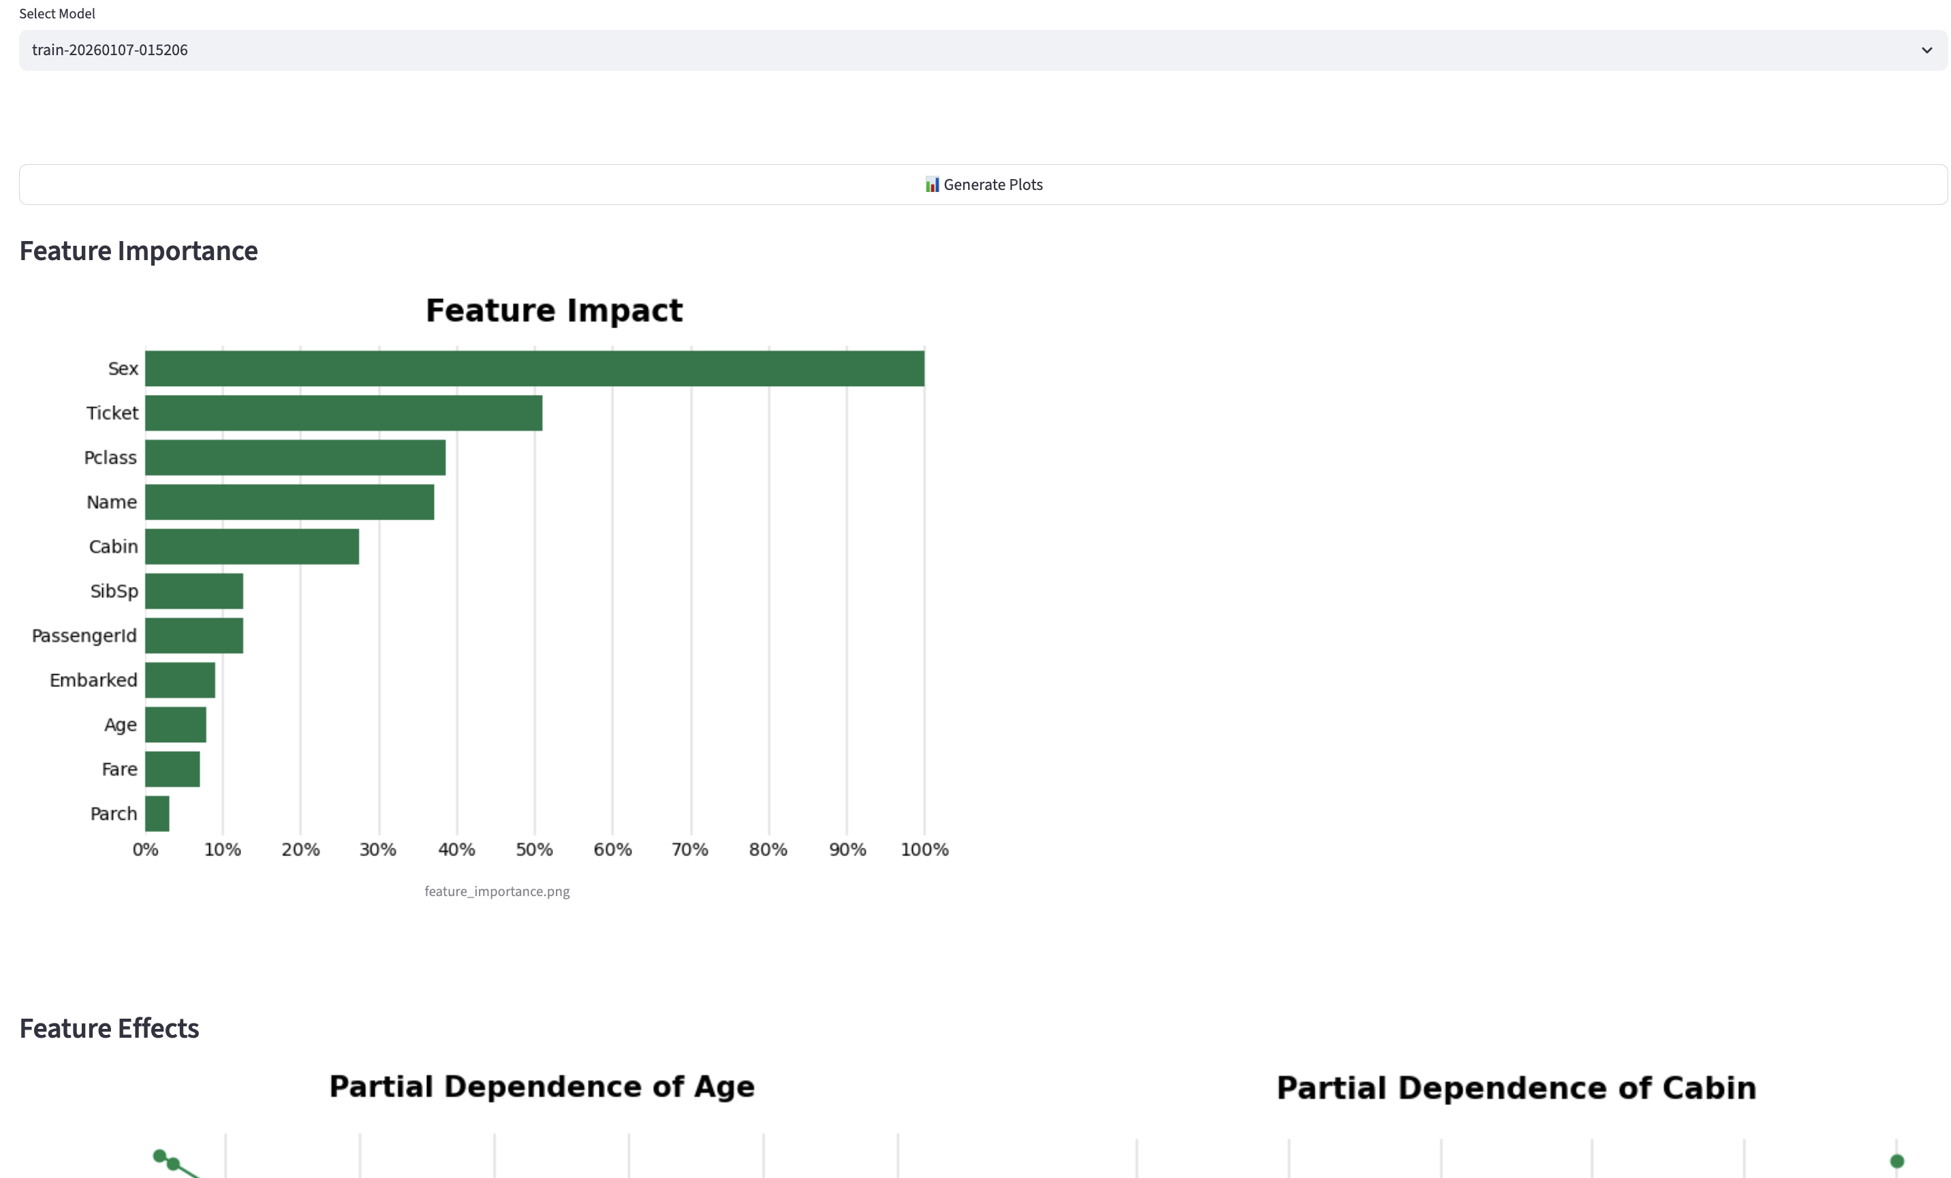1951x1178 pixels.
Task: Click the Pclass bar in chart
Action: coord(294,458)
